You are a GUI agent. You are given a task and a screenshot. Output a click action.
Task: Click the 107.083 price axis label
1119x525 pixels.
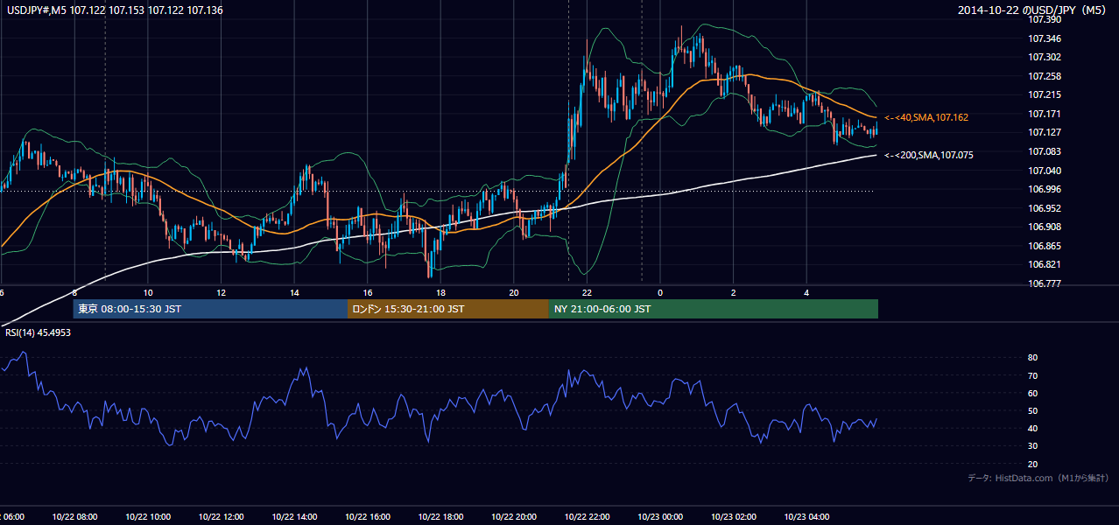1044,151
